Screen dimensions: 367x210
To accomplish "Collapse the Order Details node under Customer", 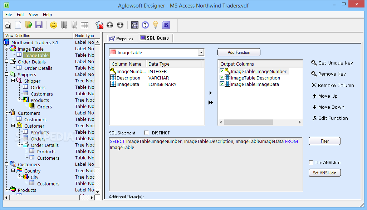I will 20,145.
